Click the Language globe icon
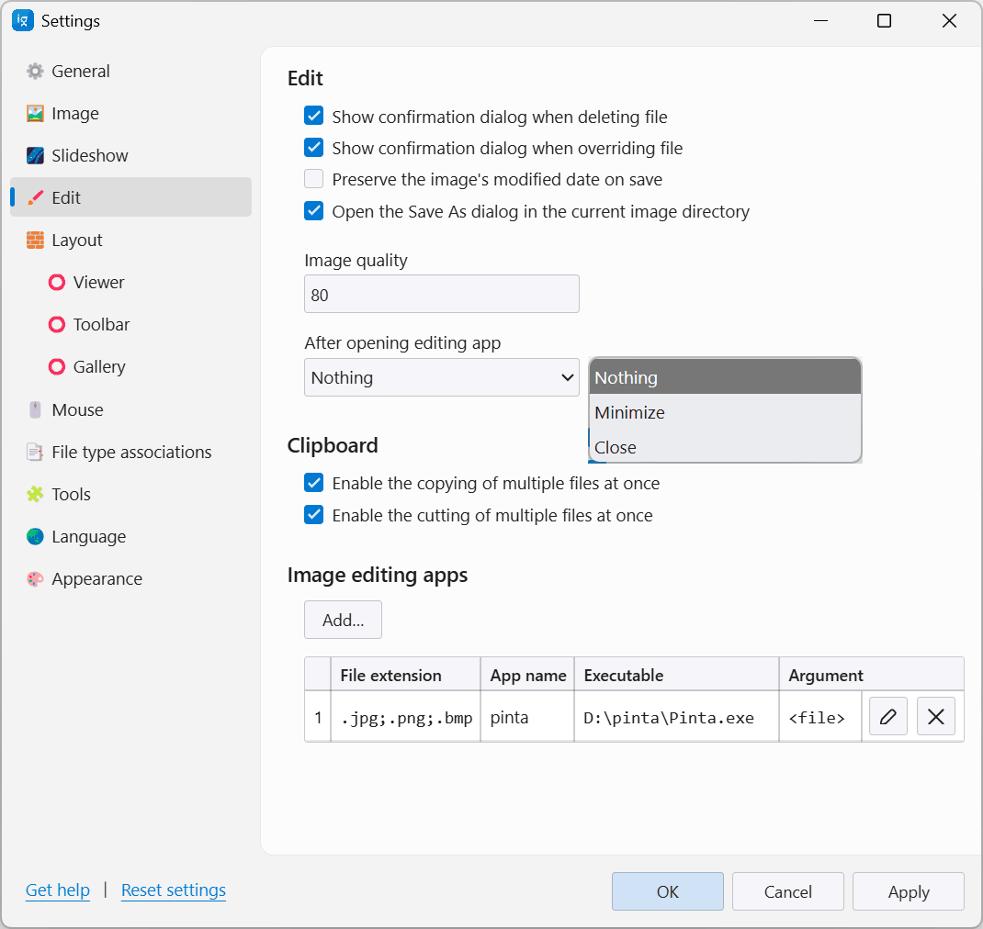The image size is (983, 929). click(35, 537)
